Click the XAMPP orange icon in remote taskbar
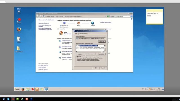This screenshot has width=180, height=101. (x=37, y=89)
